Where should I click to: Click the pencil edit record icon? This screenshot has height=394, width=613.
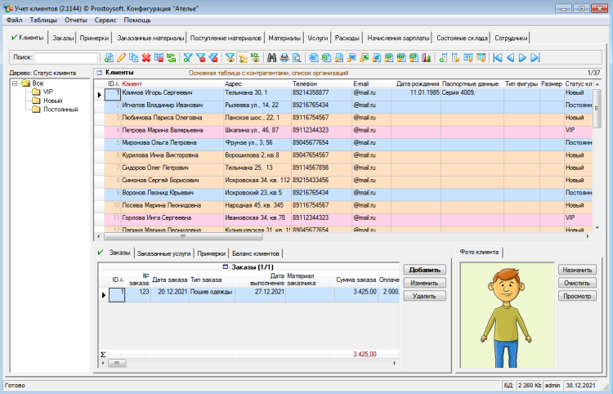click(121, 57)
